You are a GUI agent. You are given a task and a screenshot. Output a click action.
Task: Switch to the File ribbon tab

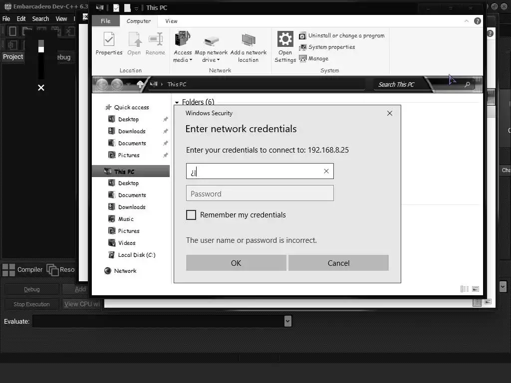(106, 21)
